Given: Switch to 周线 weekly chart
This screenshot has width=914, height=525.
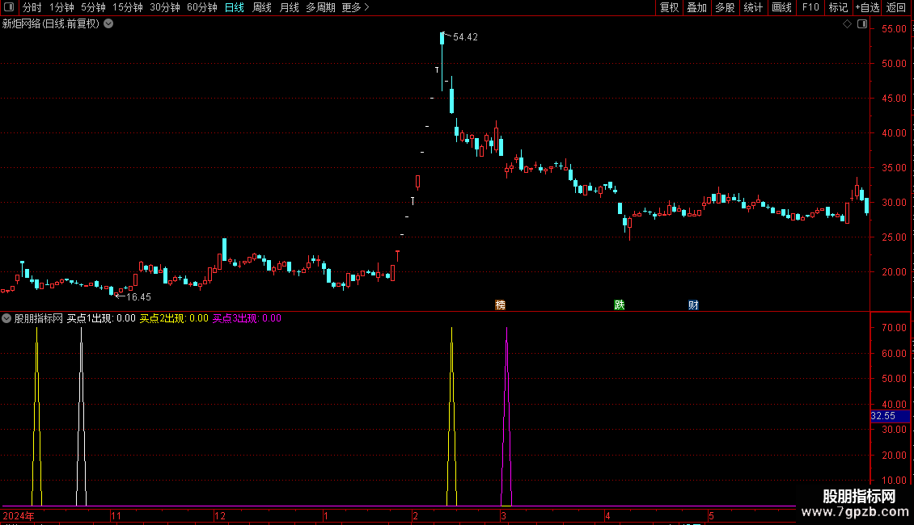Looking at the screenshot, I should (262, 7).
